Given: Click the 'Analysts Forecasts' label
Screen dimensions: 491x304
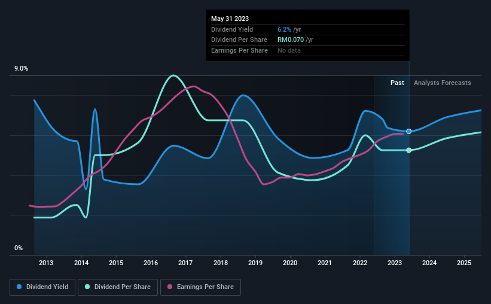Looking at the screenshot, I should pyautogui.click(x=442, y=83).
